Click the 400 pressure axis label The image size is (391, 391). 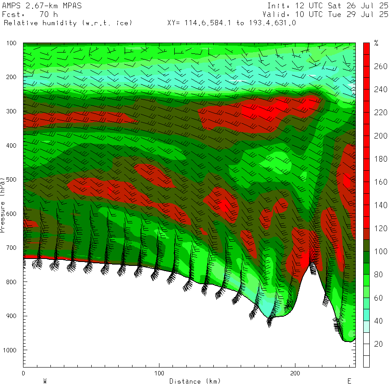11,146
